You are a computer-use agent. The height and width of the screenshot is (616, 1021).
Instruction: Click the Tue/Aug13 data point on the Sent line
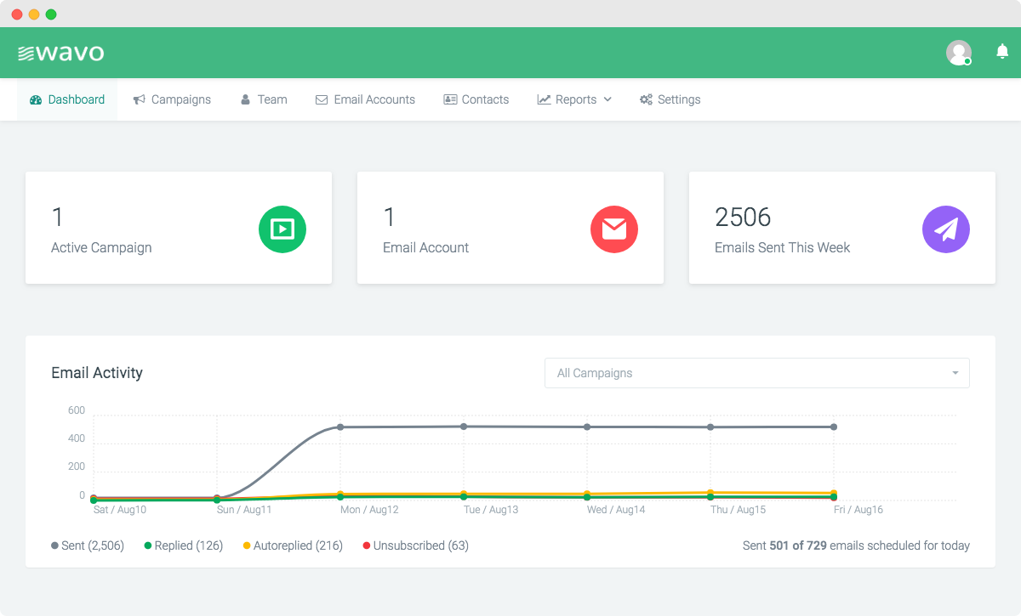click(463, 427)
